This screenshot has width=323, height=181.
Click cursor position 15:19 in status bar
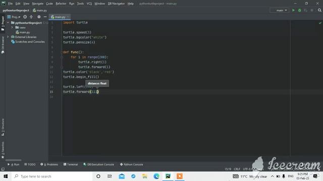pos(228,169)
